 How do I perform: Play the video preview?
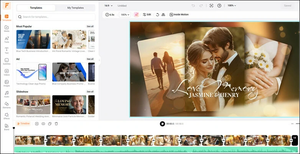click(x=162, y=124)
